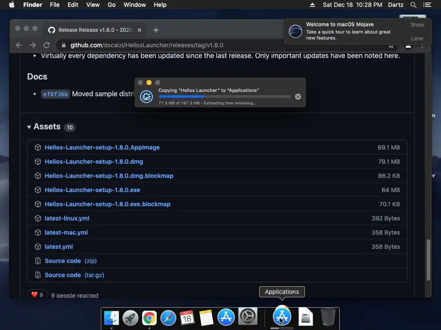441x330 pixels.
Task: Open the Window menu
Action: tap(135, 5)
